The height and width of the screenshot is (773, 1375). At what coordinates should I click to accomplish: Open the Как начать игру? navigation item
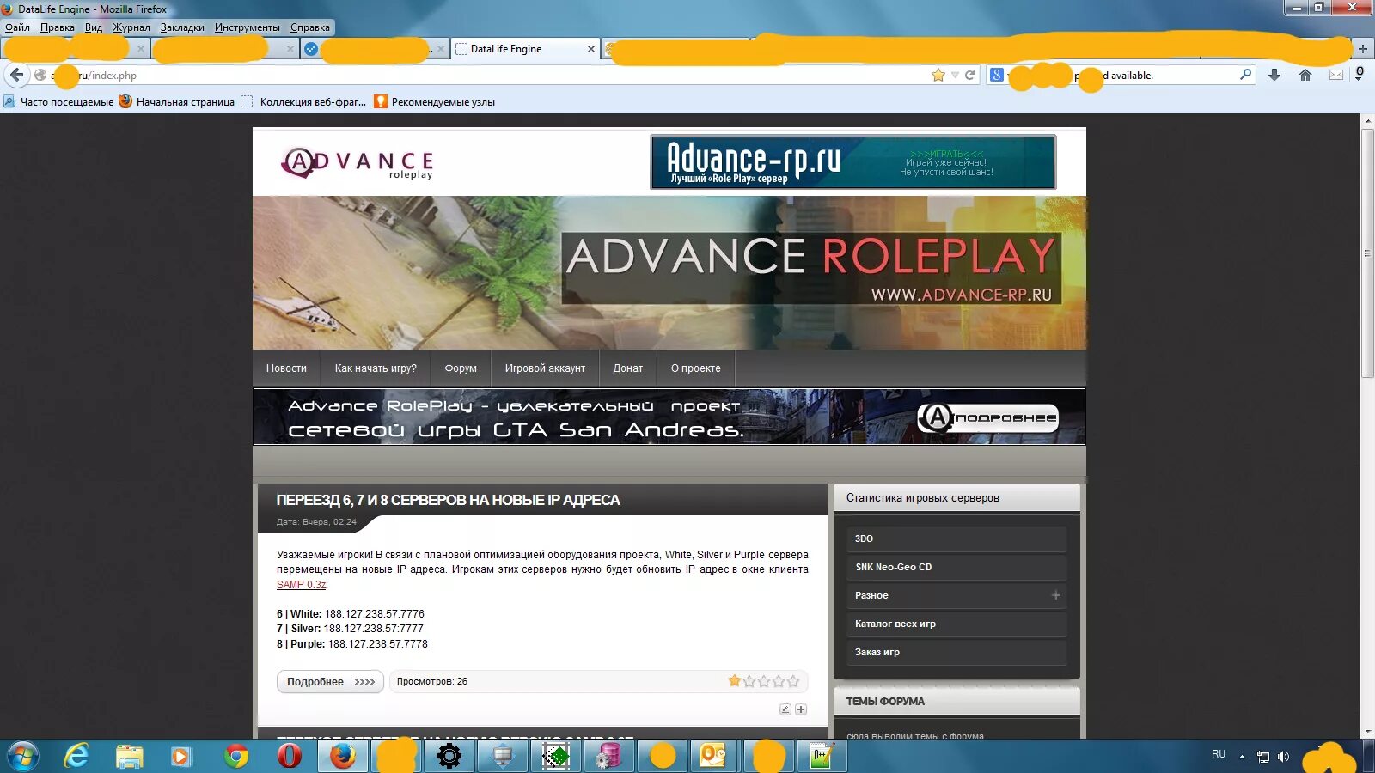(376, 368)
